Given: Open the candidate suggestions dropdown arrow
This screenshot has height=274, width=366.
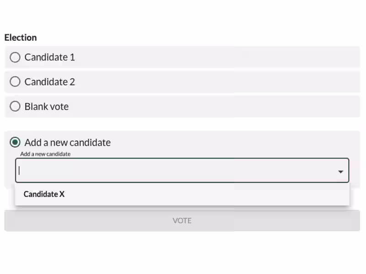Looking at the screenshot, I should click(x=341, y=171).
